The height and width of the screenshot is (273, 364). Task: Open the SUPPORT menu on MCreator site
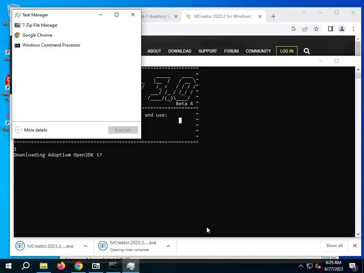tap(208, 51)
